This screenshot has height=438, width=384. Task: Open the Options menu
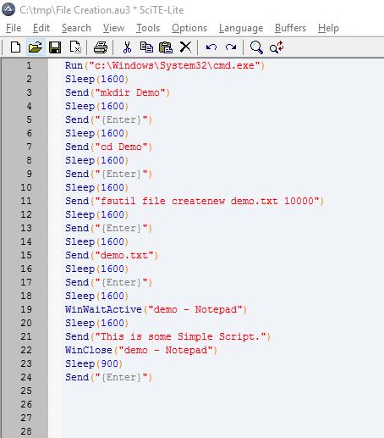(x=189, y=28)
